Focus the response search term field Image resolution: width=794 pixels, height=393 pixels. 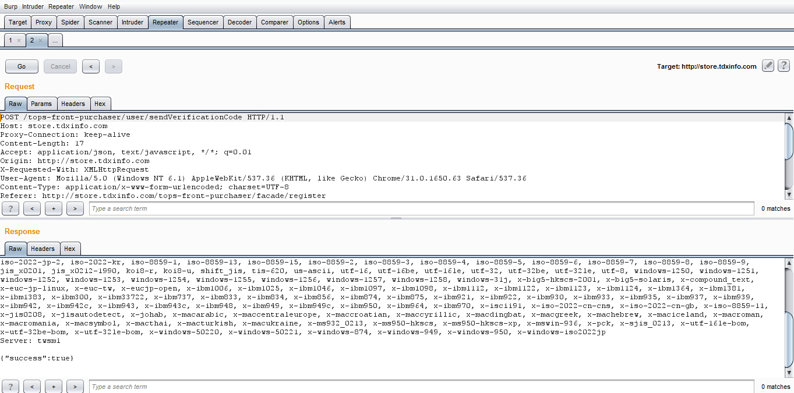click(421, 387)
